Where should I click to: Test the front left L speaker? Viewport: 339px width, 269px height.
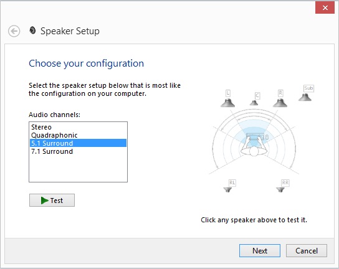[x=227, y=103]
